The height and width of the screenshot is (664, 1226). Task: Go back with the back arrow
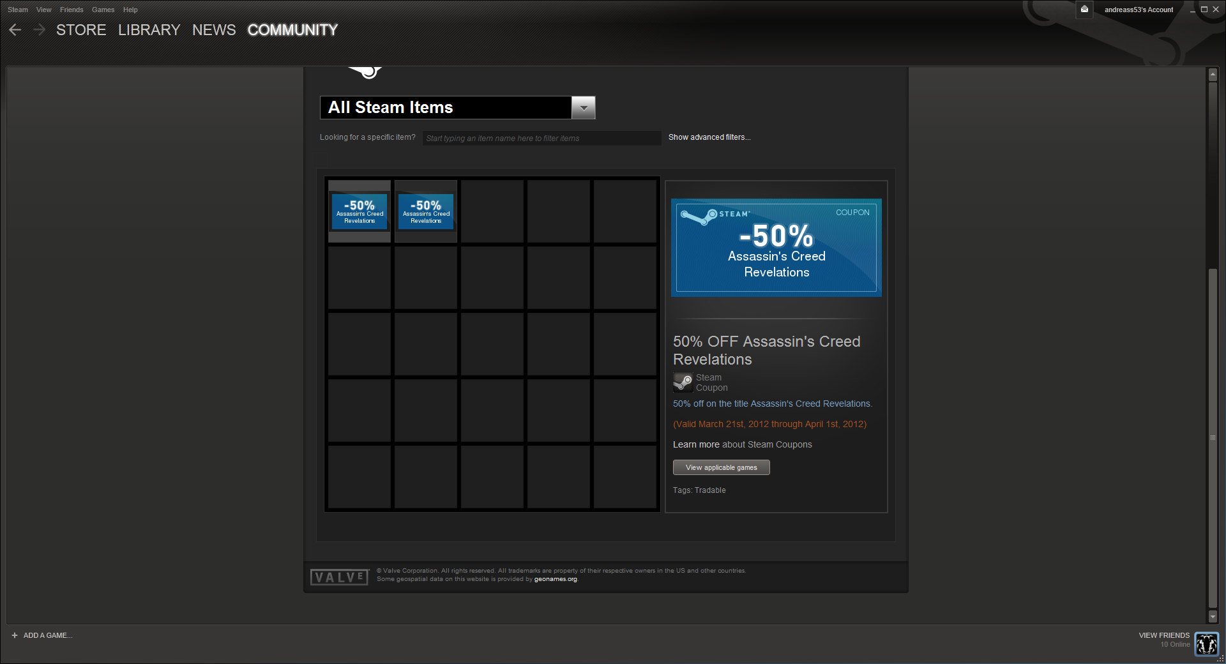(15, 30)
